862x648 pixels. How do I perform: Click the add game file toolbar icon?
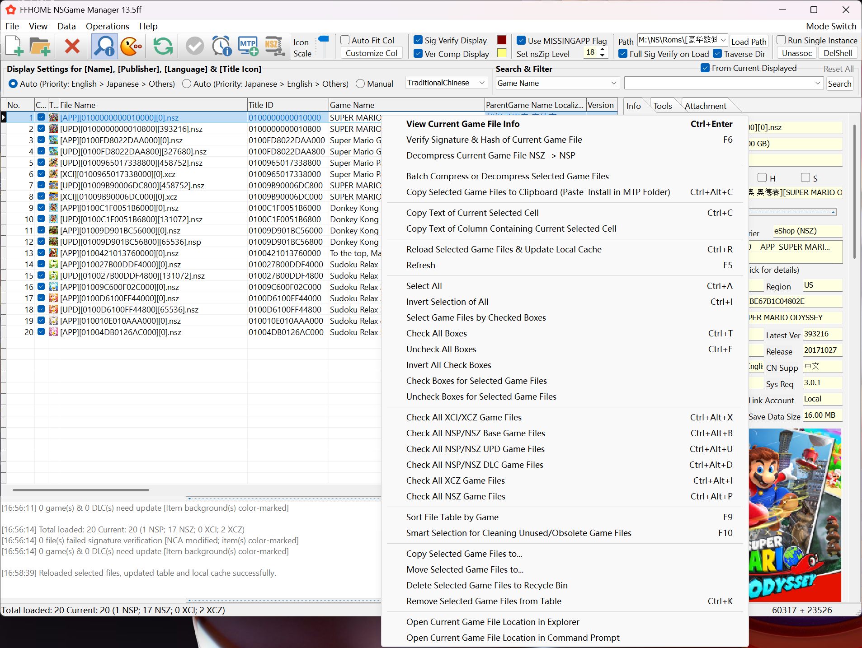[x=14, y=46]
